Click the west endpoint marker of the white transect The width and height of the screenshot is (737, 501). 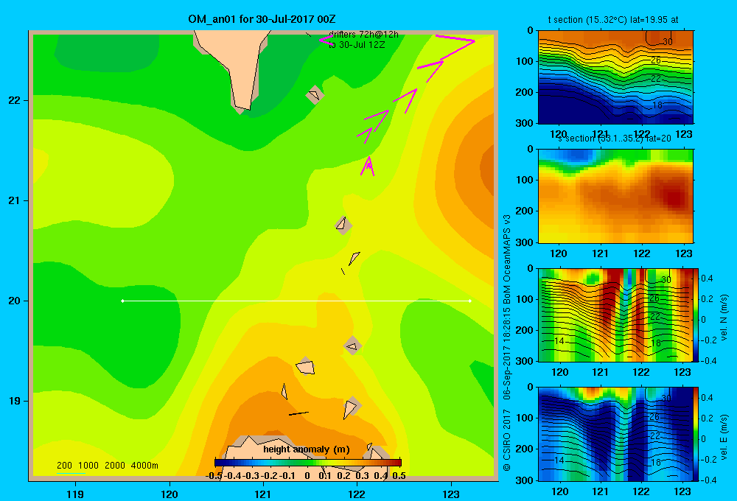pos(122,301)
